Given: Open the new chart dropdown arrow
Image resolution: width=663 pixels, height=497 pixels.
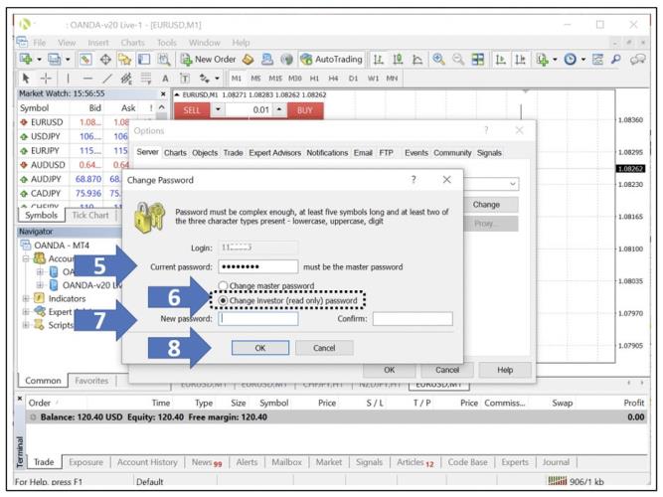Looking at the screenshot, I should [x=39, y=60].
